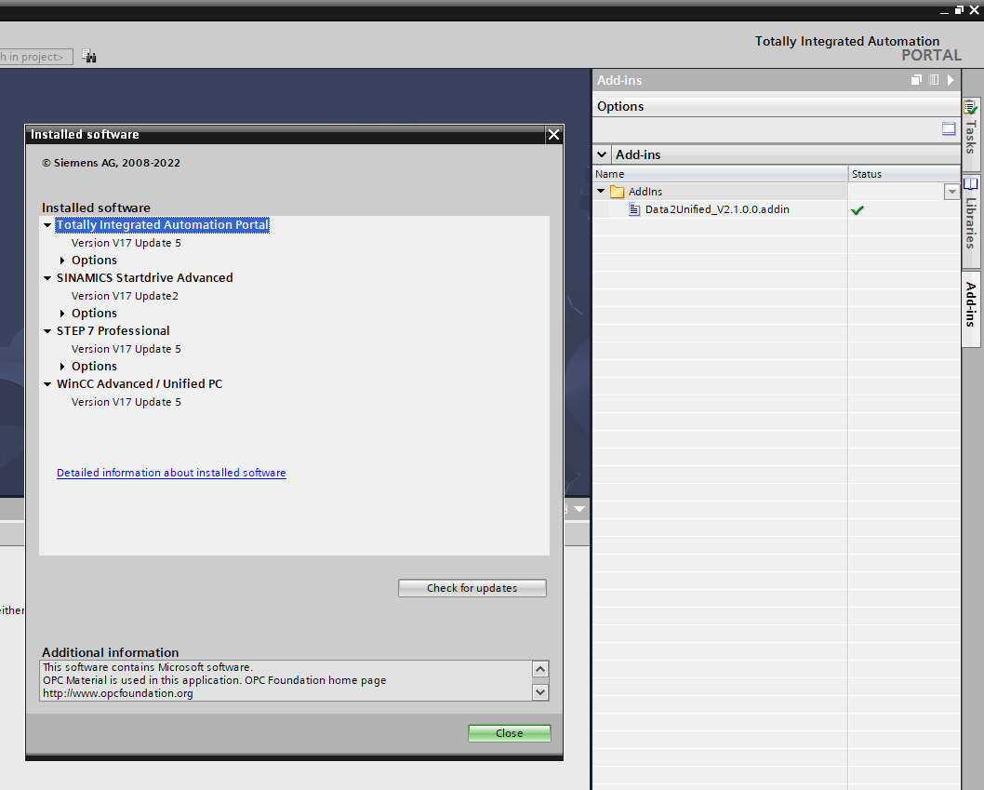Click Version V17 Update2 text
This screenshot has height=790, width=984.
[x=125, y=296]
